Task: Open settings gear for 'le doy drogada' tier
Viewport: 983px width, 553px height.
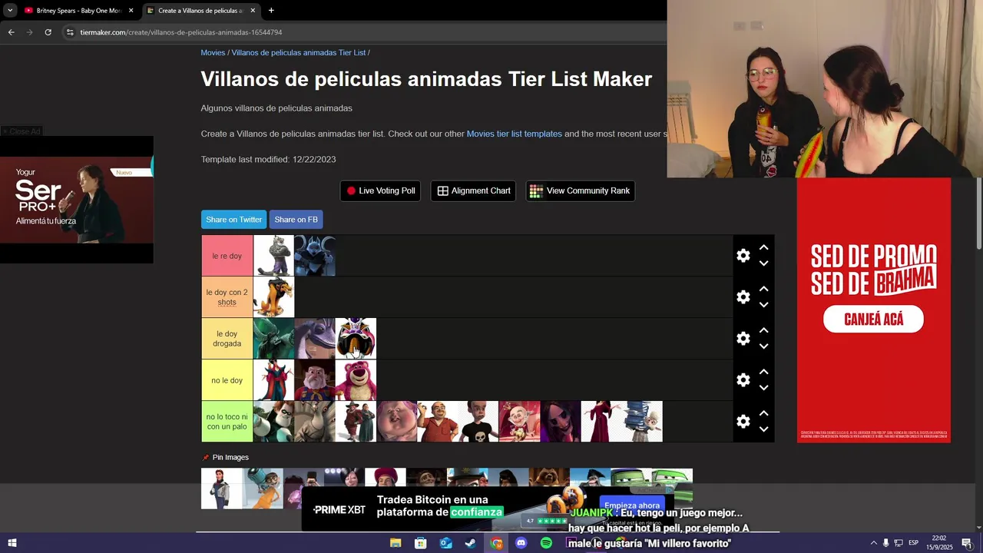Action: (743, 339)
